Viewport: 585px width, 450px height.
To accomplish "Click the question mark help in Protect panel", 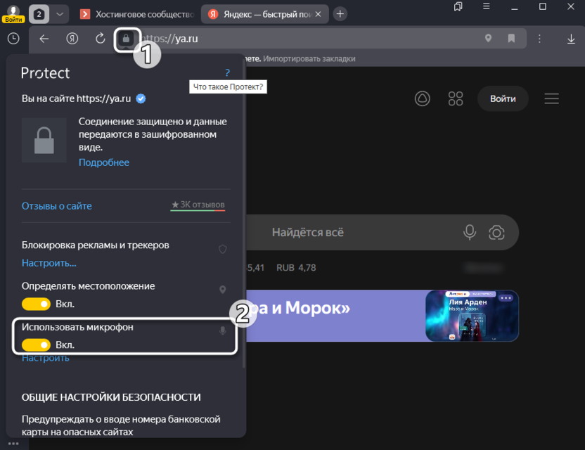I will (227, 72).
